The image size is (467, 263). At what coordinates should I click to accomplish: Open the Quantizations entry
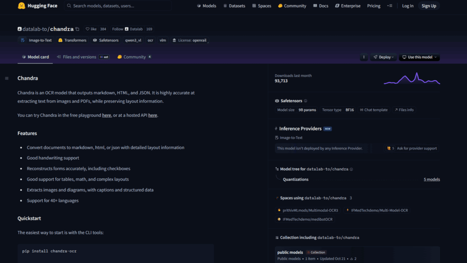point(296,180)
